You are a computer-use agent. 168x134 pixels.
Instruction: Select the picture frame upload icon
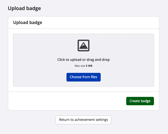[84, 46]
